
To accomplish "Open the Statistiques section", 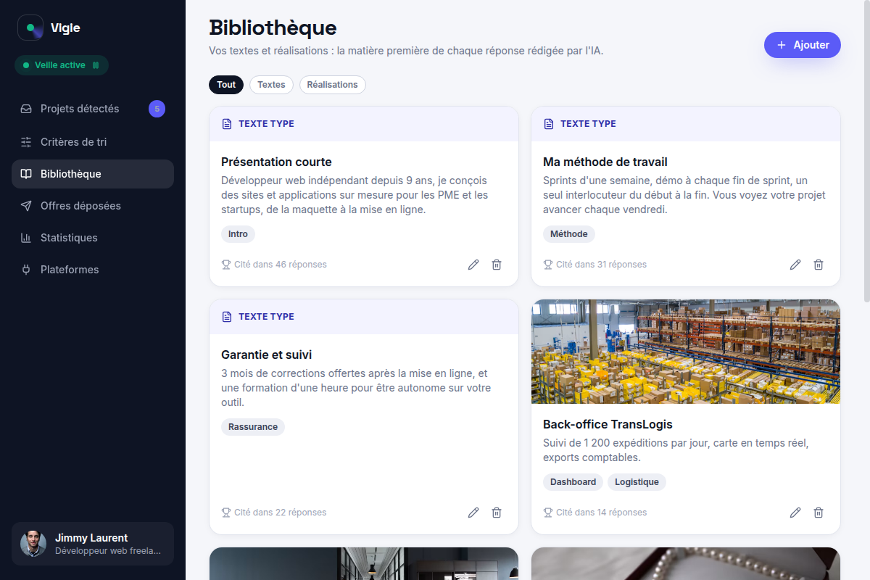I will click(93, 238).
